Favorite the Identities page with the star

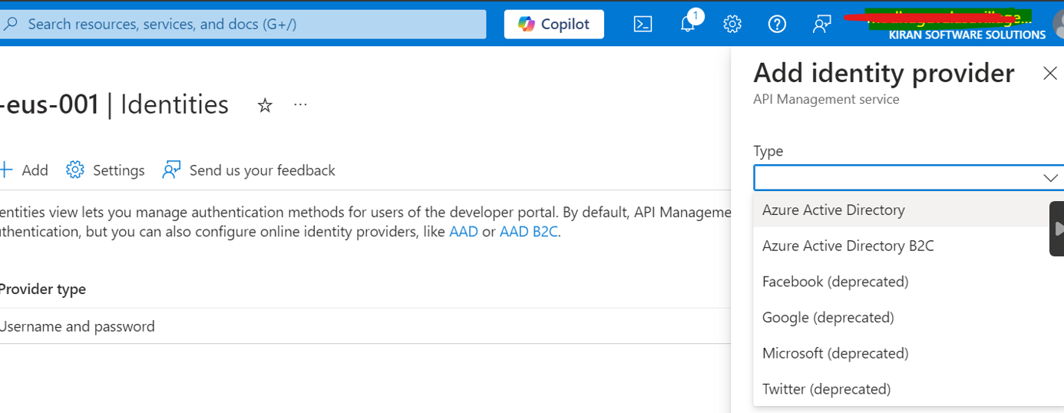pyautogui.click(x=265, y=105)
